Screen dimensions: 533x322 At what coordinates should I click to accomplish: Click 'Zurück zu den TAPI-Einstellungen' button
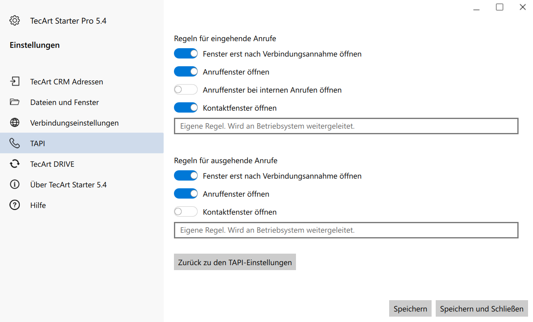[235, 262]
